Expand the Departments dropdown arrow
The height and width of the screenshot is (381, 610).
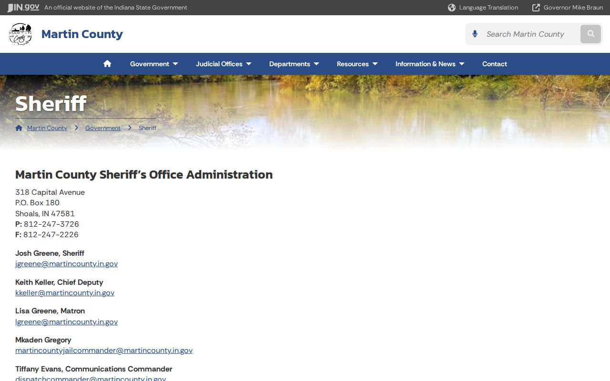coord(316,64)
